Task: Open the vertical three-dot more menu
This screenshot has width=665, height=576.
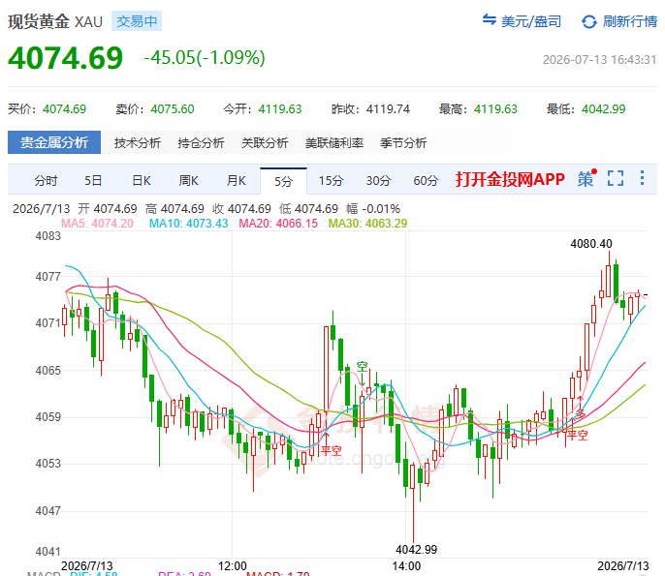Action: pos(642,178)
